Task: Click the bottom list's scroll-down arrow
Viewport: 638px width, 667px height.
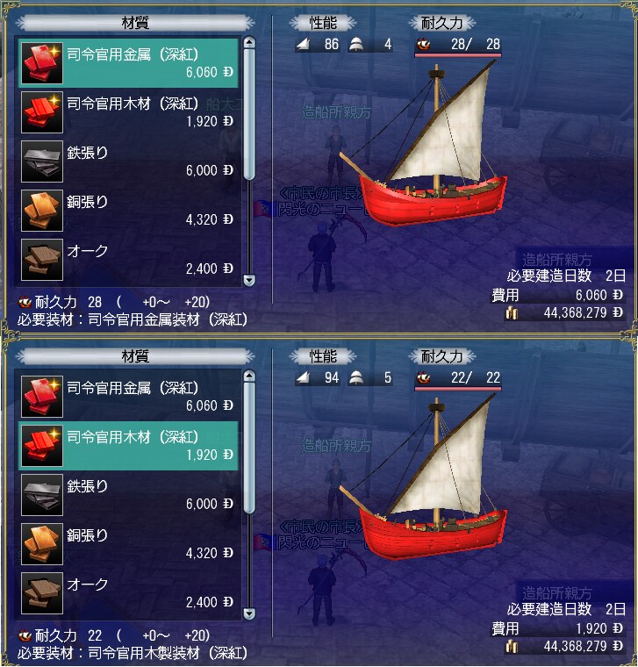Action: click(x=249, y=613)
